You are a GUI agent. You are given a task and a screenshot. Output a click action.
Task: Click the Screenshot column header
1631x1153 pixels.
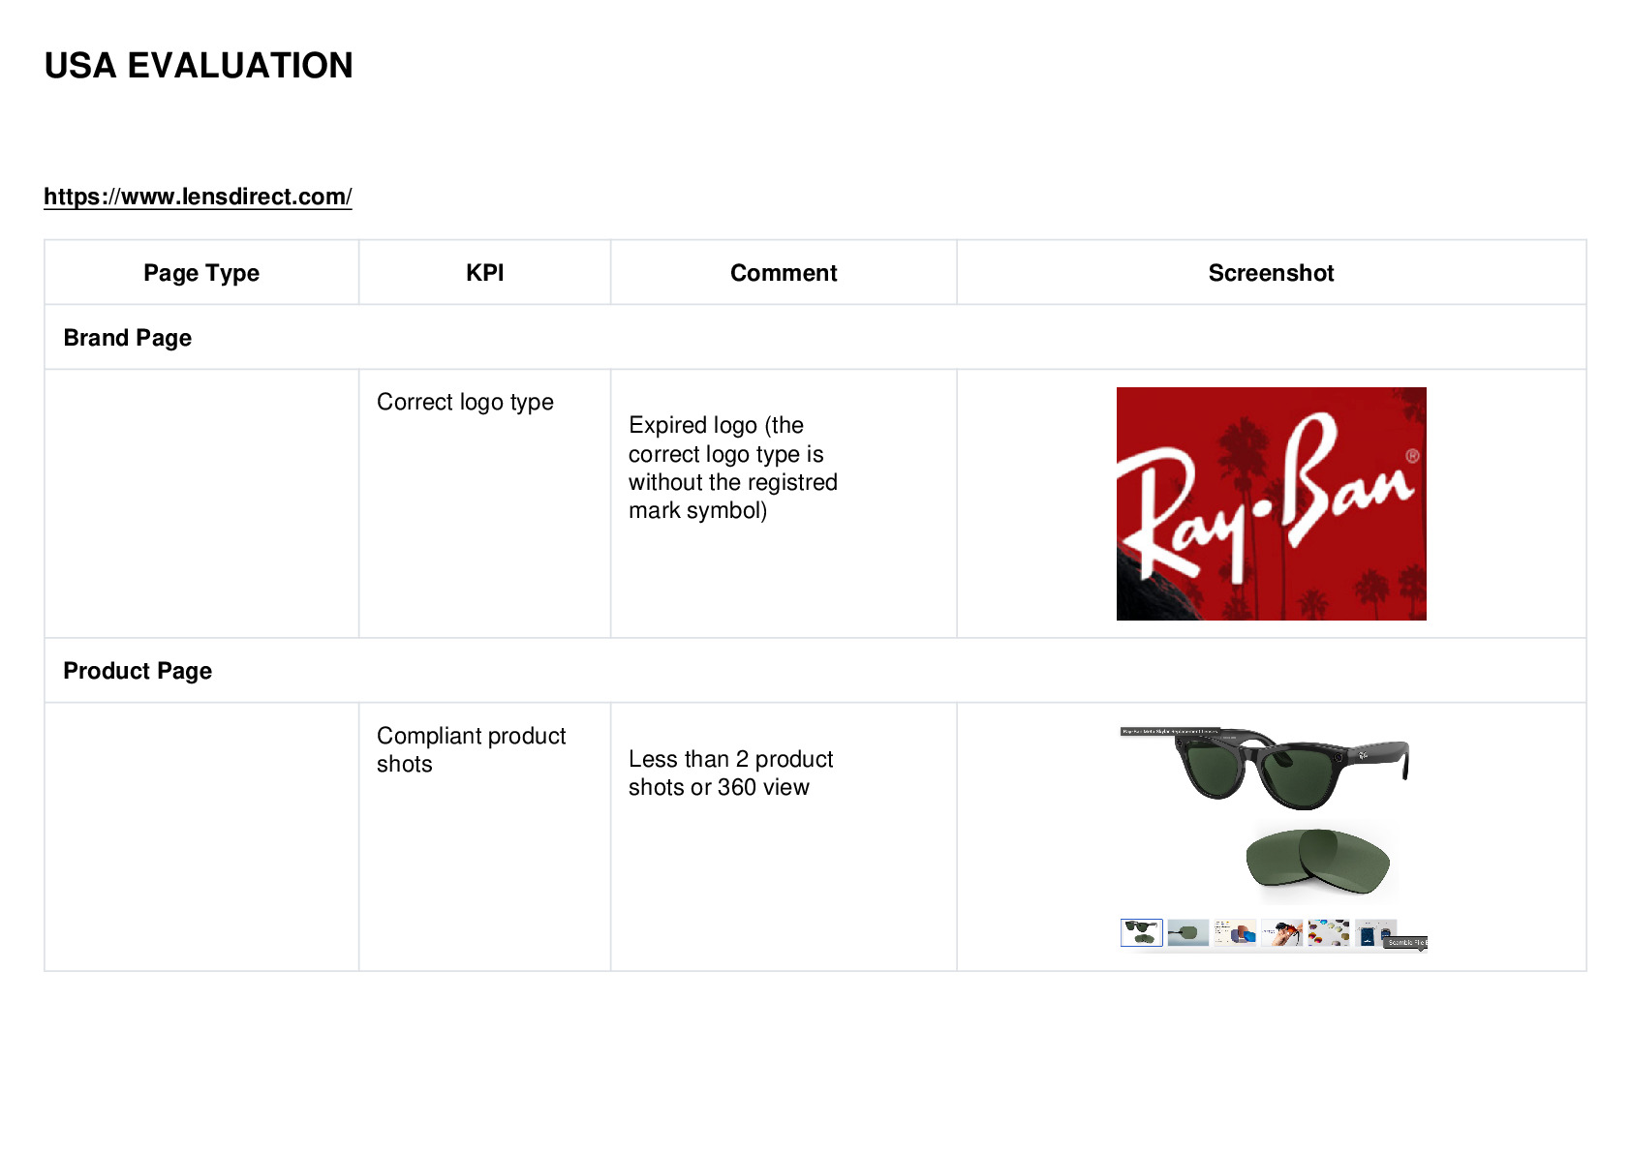click(1271, 273)
